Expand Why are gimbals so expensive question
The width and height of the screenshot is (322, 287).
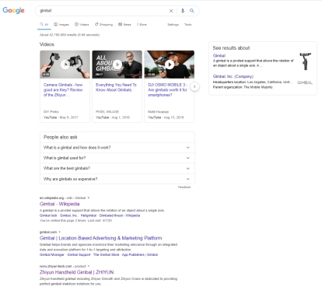[117, 179]
